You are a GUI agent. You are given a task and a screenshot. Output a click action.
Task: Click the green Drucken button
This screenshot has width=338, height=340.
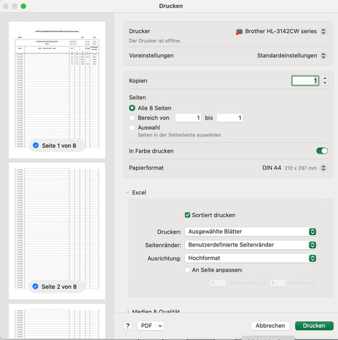314,326
